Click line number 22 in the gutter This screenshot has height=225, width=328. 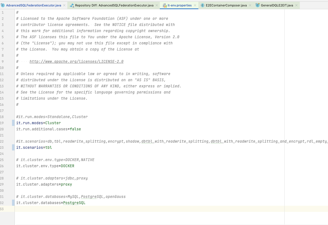(x=3, y=141)
